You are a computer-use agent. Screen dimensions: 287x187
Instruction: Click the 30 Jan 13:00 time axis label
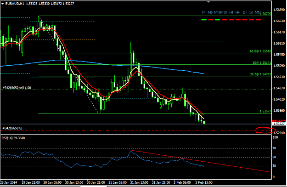(74, 182)
